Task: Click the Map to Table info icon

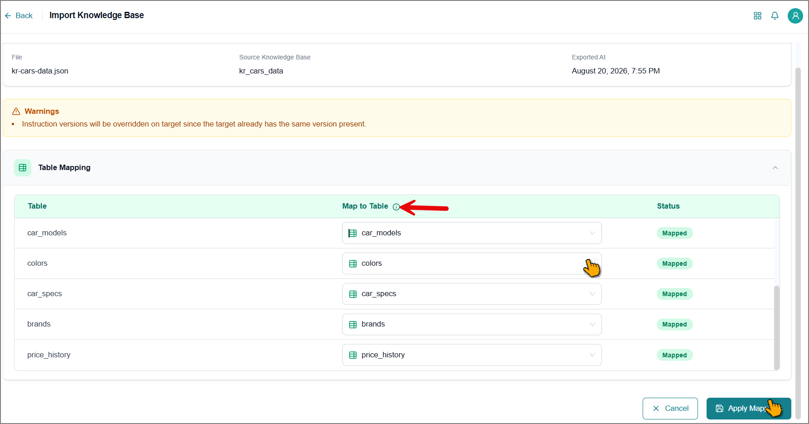Action: pyautogui.click(x=396, y=207)
